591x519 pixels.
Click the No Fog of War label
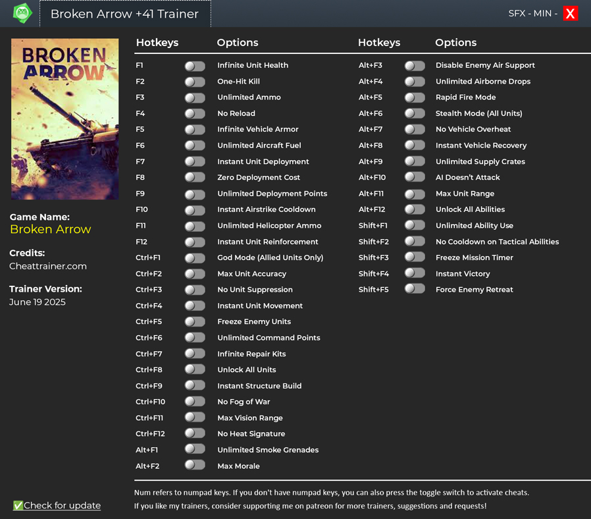[x=244, y=402]
